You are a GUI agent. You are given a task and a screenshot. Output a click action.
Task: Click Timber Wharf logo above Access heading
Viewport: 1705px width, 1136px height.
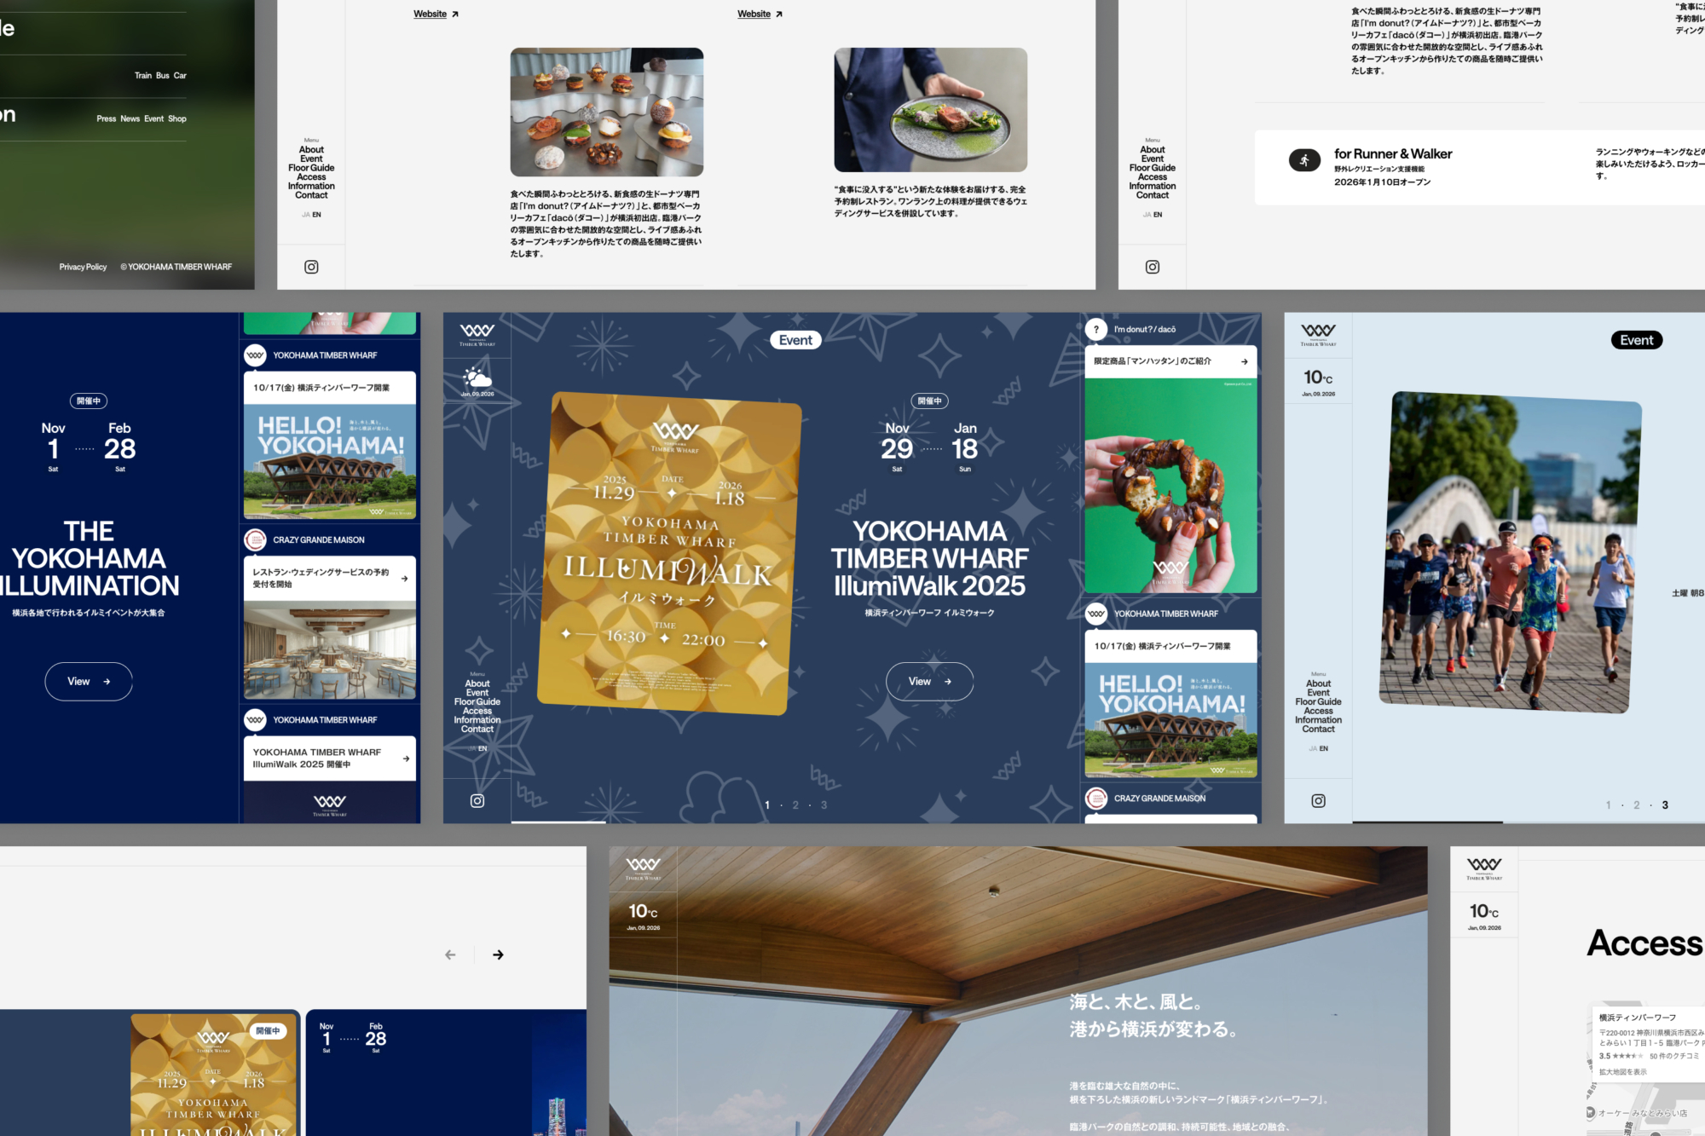pos(1484,868)
